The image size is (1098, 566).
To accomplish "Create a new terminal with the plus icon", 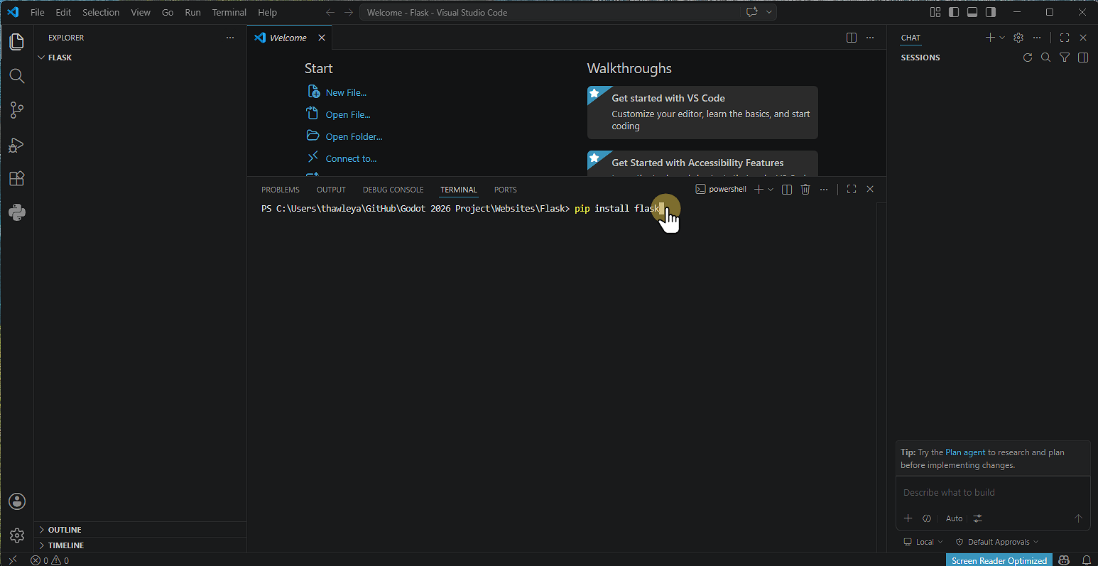I will (x=759, y=190).
